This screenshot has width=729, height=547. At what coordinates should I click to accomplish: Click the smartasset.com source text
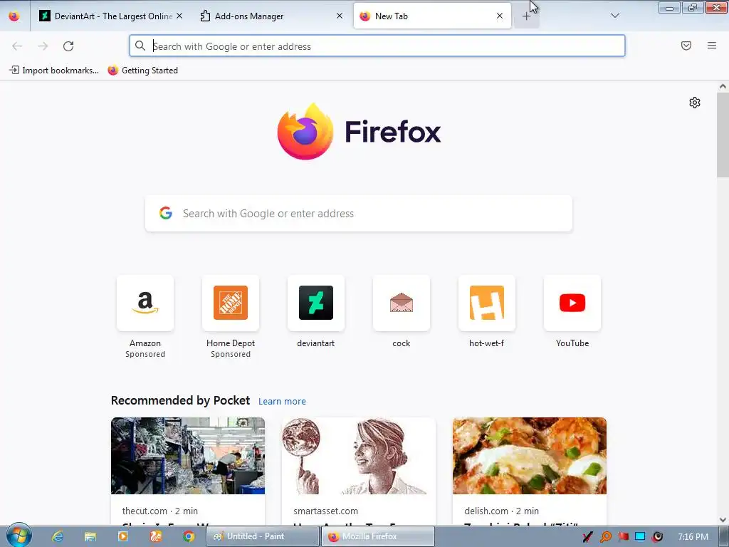(x=325, y=511)
